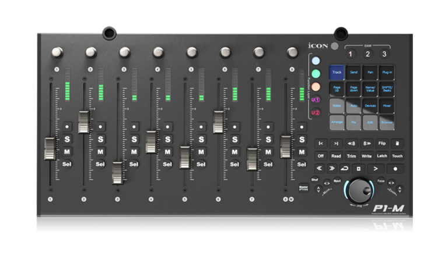Fast forward with double-right chevron transport button
This screenshot has height=263, width=448.
(332, 169)
